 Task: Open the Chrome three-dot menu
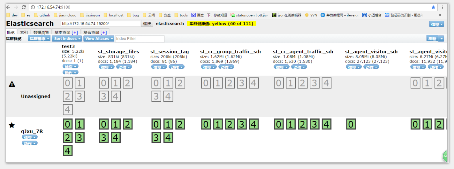443,7
